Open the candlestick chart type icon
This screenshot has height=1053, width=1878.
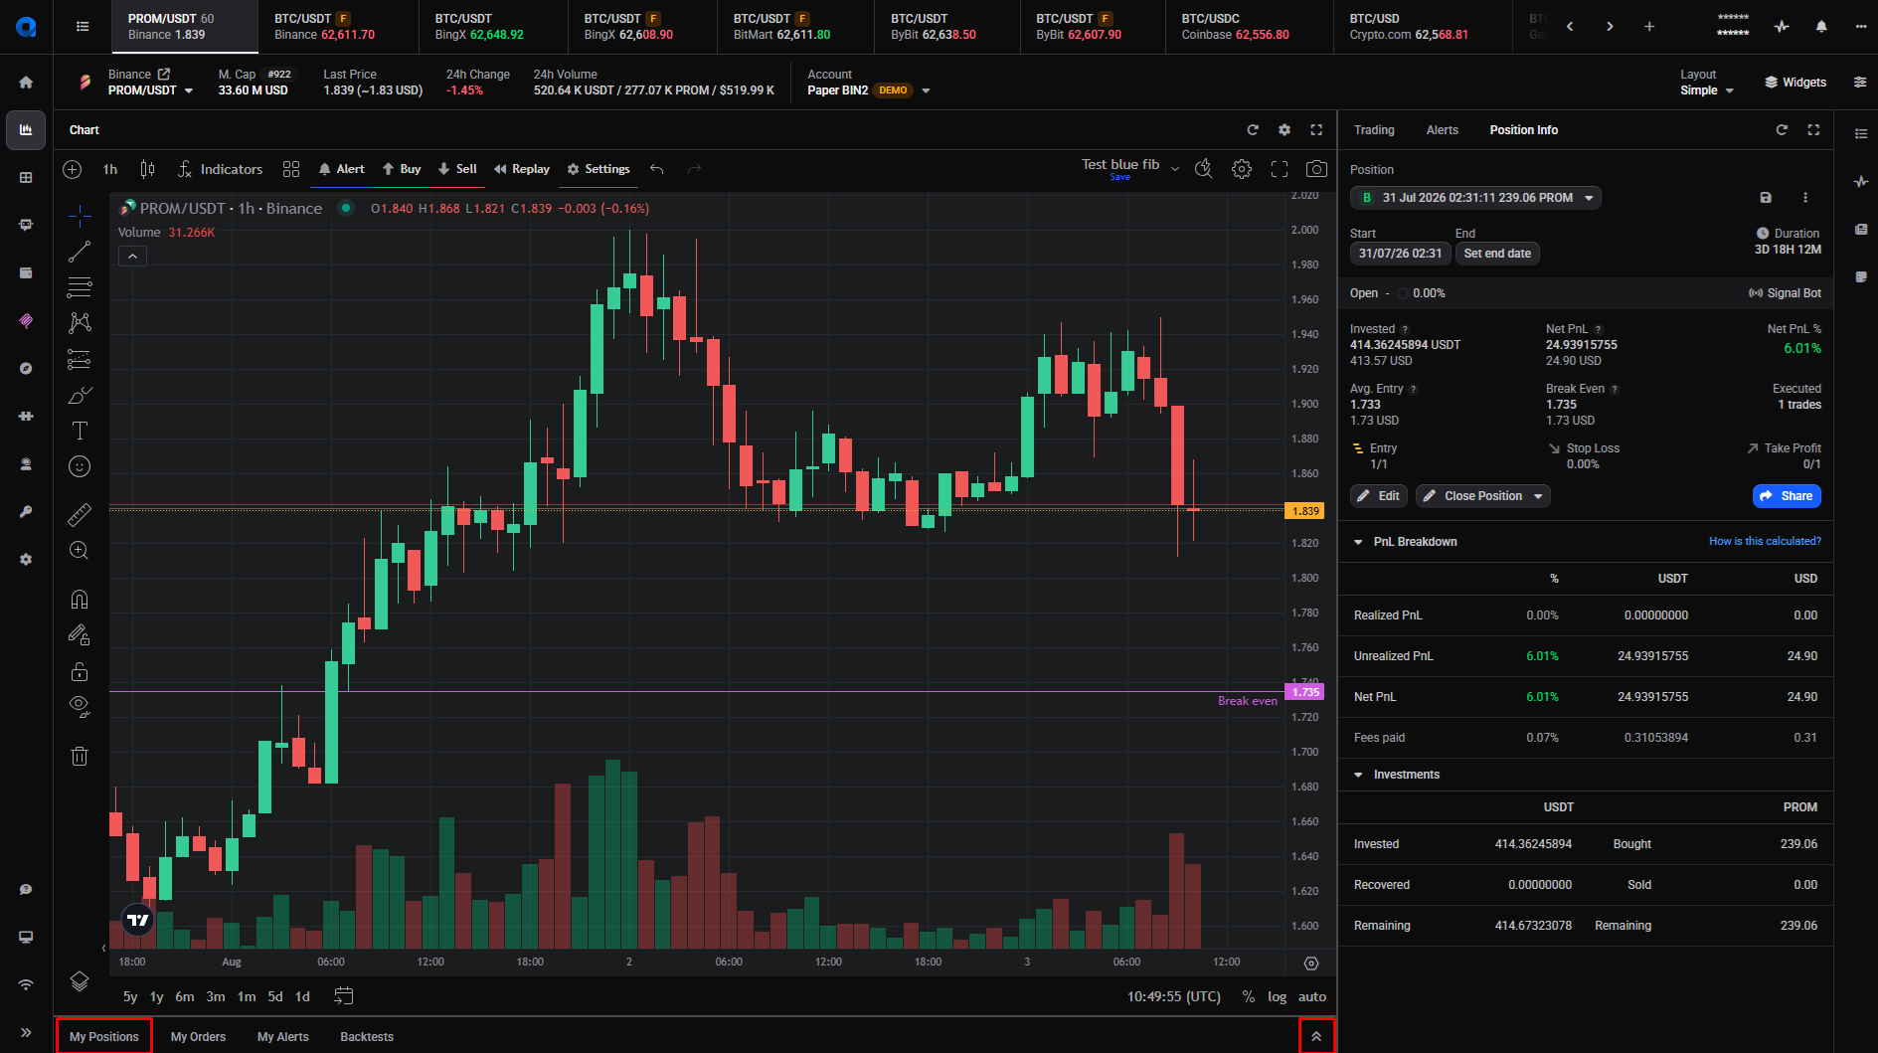pos(147,169)
